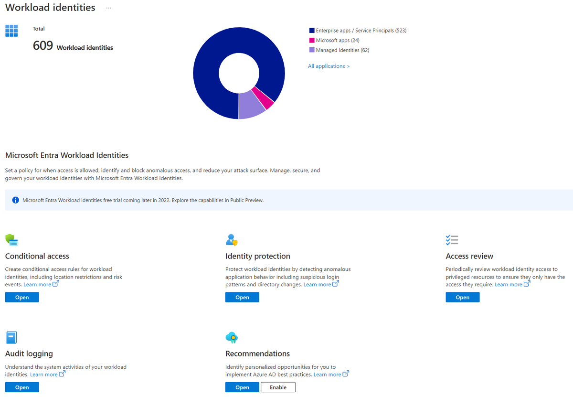Open Audit logging with its Open button
Viewport: 573px width, 397px height.
coord(22,387)
